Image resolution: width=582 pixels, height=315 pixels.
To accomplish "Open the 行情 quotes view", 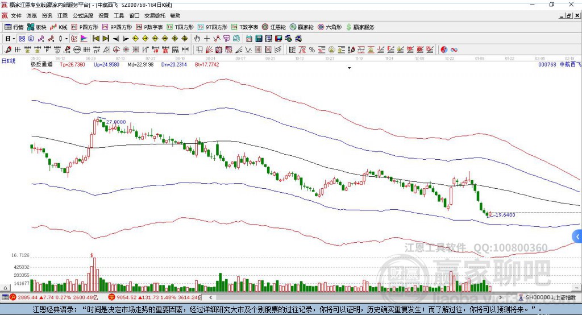I will pos(14,27).
